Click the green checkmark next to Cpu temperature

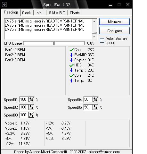pos(71,50)
